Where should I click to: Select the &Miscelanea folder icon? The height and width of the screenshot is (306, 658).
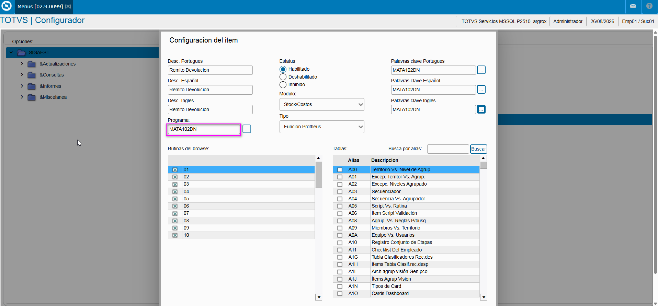(x=32, y=97)
